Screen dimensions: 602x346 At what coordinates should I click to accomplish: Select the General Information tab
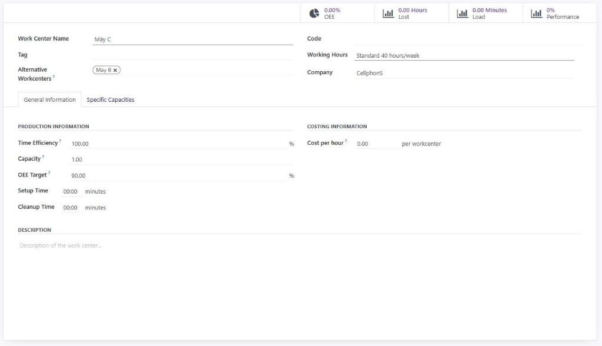49,100
